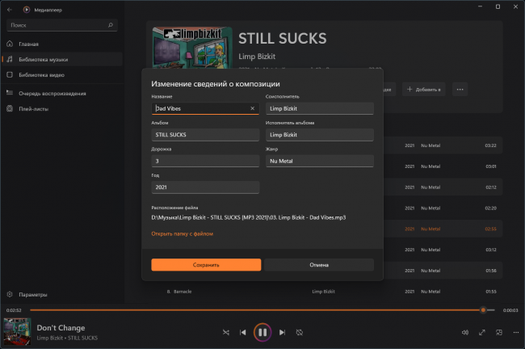Clear the Название field with X
Image resolution: width=525 pixels, height=349 pixels.
pos(253,108)
